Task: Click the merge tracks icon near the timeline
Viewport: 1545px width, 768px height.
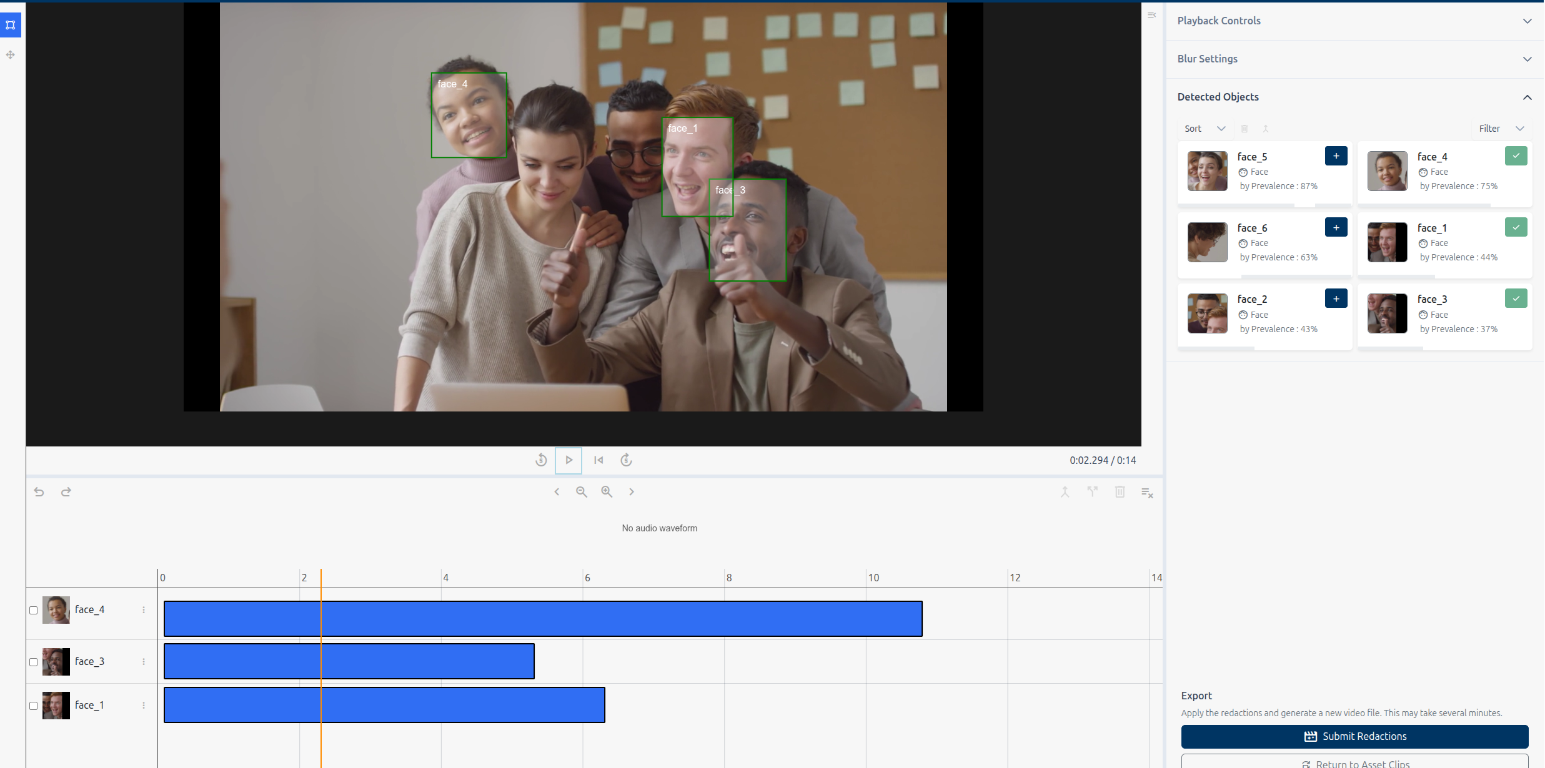Action: pyautogui.click(x=1064, y=492)
